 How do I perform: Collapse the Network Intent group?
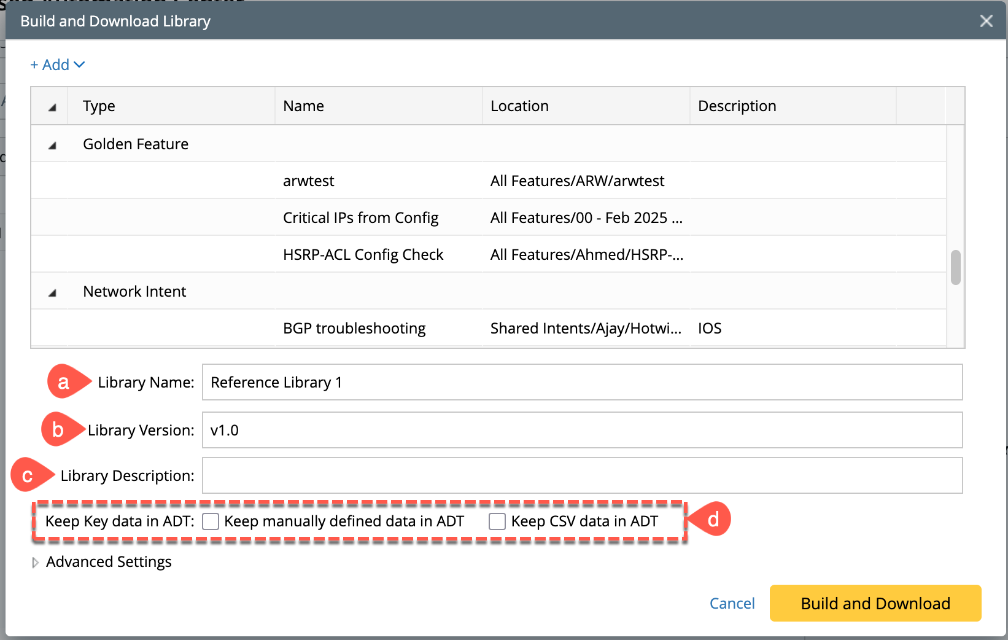pyautogui.click(x=52, y=293)
